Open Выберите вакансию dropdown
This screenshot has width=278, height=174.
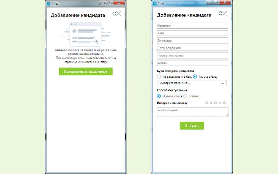pyautogui.click(x=192, y=83)
